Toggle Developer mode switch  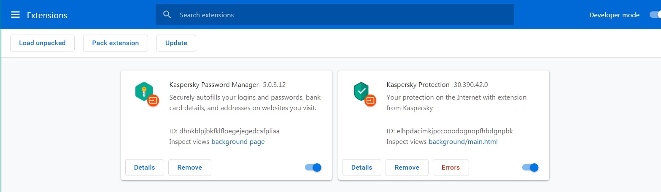(x=655, y=15)
